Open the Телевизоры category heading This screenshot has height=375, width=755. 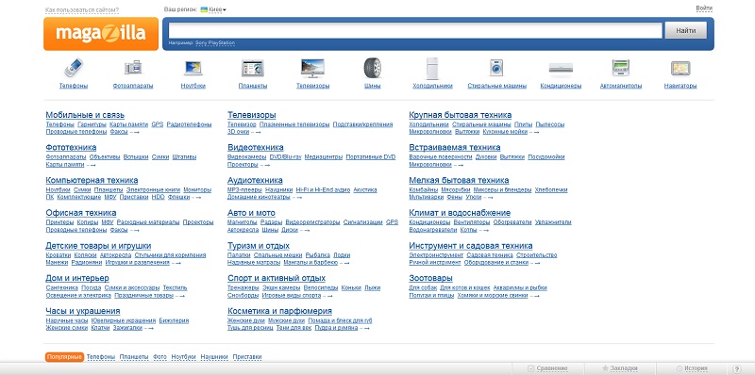pyautogui.click(x=251, y=115)
